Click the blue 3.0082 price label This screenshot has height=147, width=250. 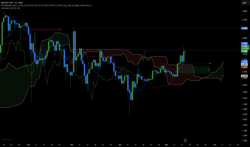click(244, 28)
